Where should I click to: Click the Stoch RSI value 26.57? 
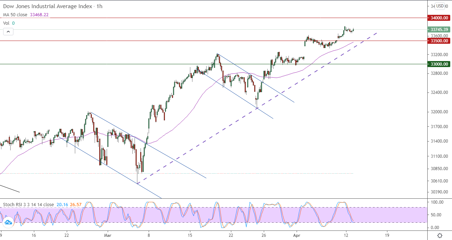76,204
